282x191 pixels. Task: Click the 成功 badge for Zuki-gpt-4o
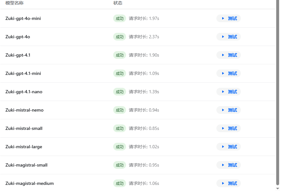[x=120, y=37]
